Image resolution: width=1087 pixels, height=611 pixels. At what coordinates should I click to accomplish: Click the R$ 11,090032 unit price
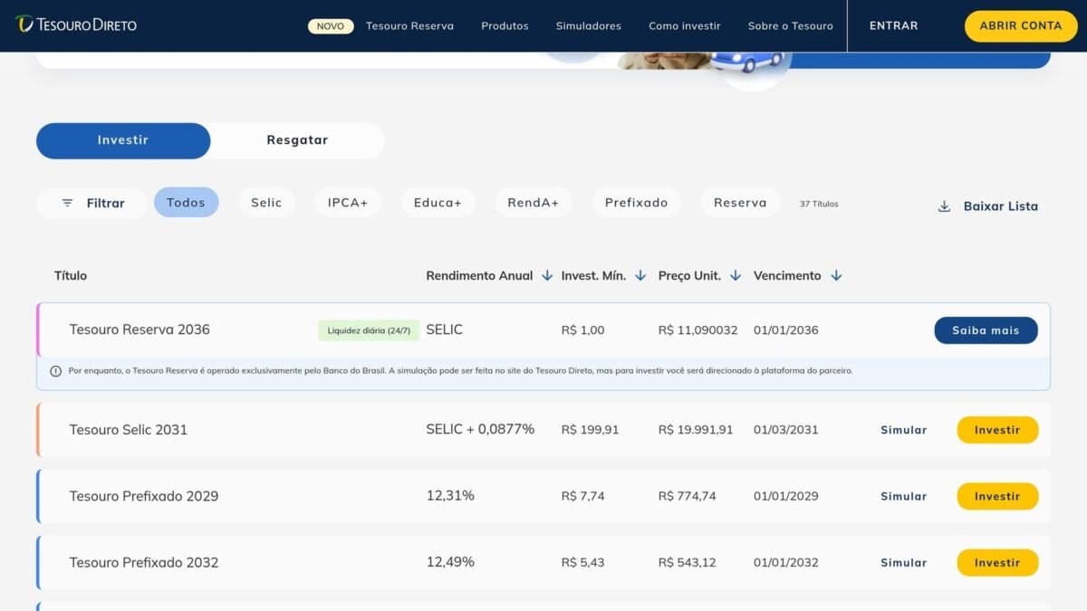click(697, 330)
